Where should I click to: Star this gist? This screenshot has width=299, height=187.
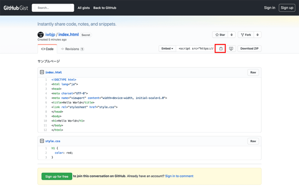coord(220,35)
